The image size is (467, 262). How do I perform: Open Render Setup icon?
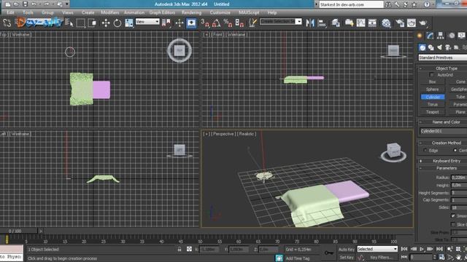pyautogui.click(x=400, y=23)
